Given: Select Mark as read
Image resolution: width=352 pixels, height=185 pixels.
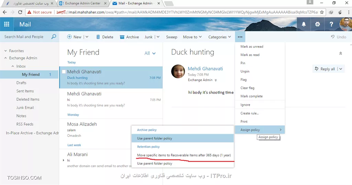Looking at the screenshot, I should click(x=260, y=55).
